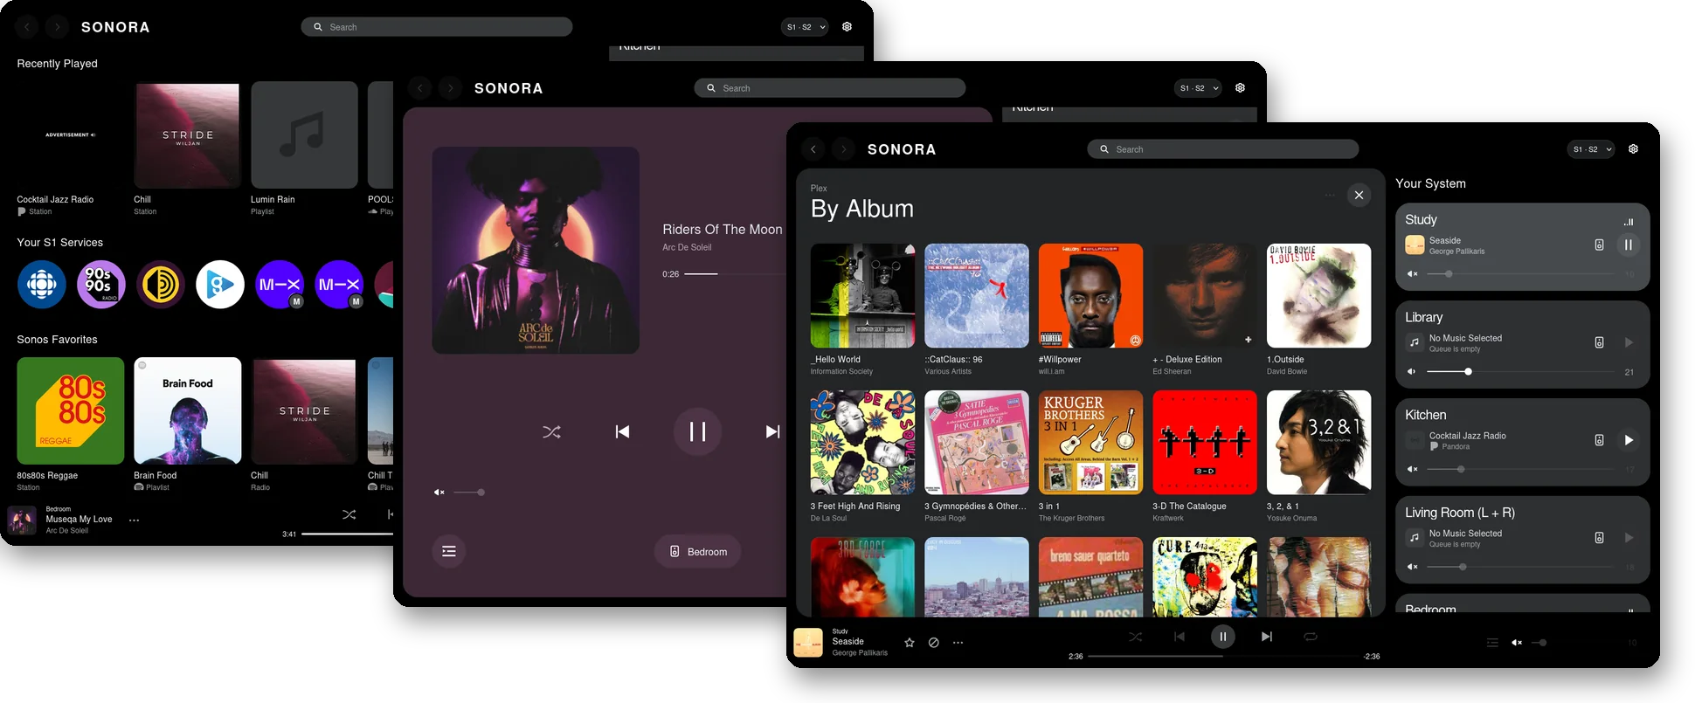Open the 80s80s Reggae station in Sonos Favorites

(x=71, y=410)
